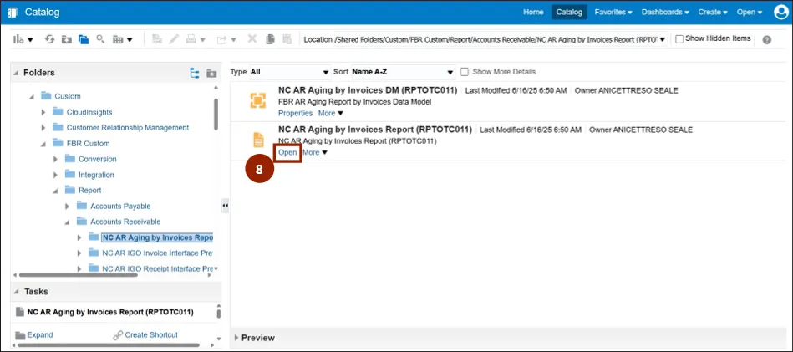Select the Accounts Payable folder
Image resolution: width=793 pixels, height=352 pixels.
[120, 206]
